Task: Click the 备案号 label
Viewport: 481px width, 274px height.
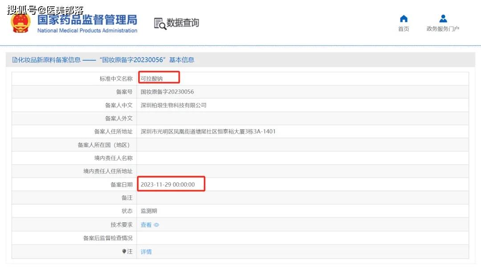Action: pos(124,92)
